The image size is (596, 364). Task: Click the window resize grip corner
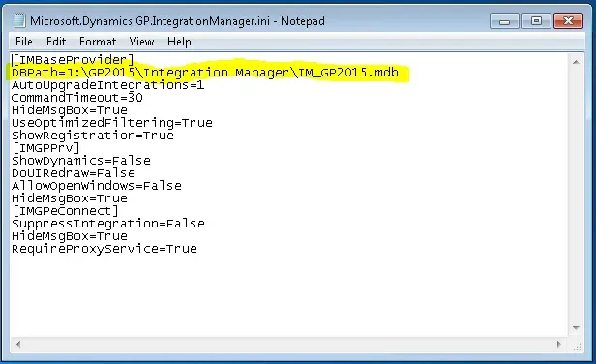[577, 346]
